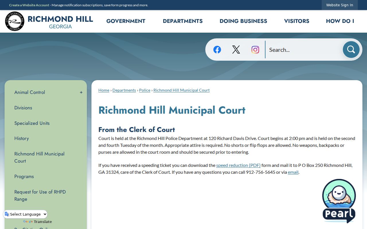Open the Doing Business menu
The width and height of the screenshot is (367, 229).
tap(243, 21)
